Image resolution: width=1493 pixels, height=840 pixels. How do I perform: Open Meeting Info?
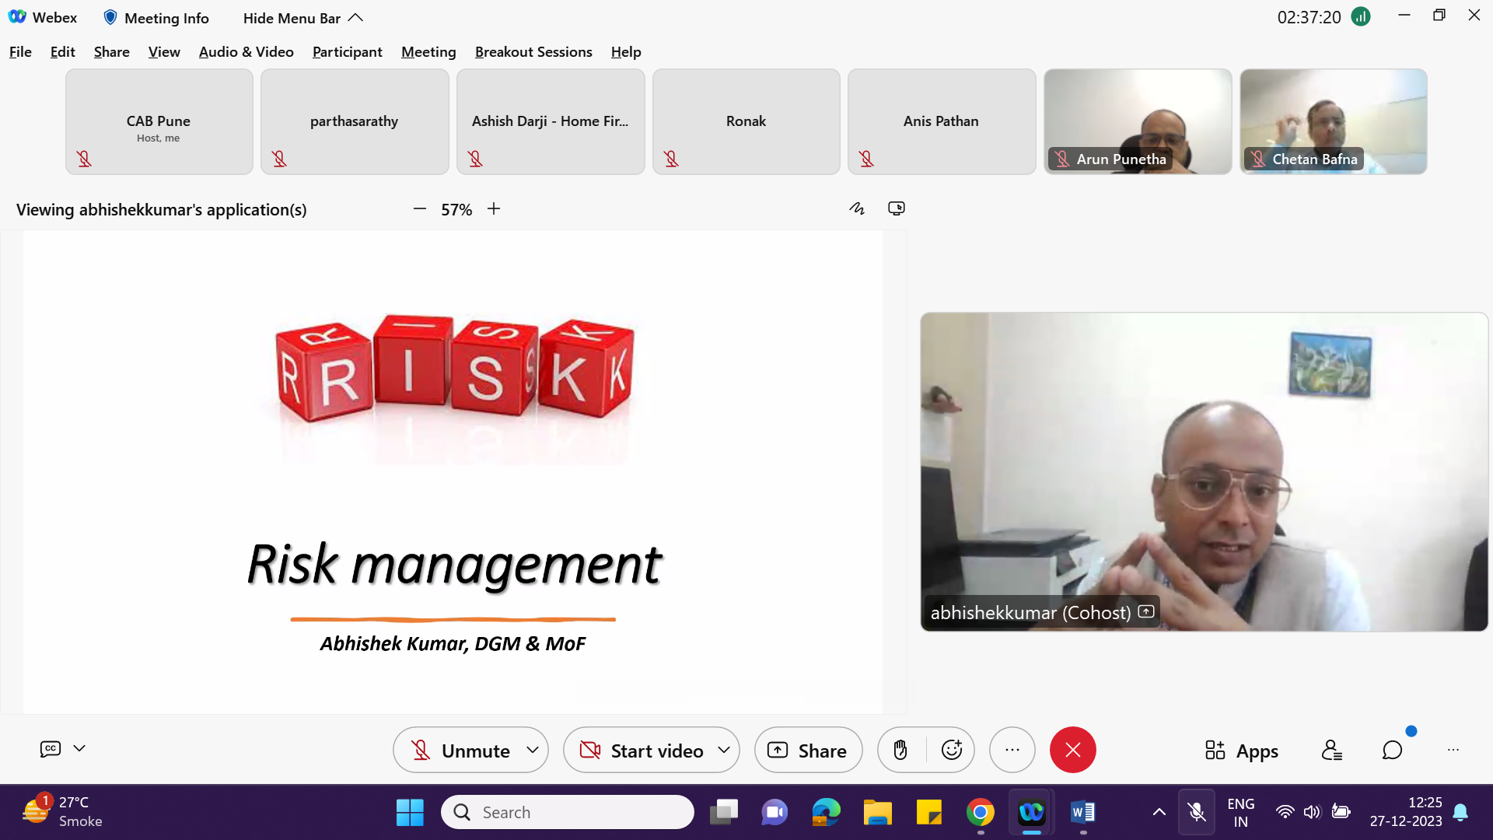click(x=156, y=17)
